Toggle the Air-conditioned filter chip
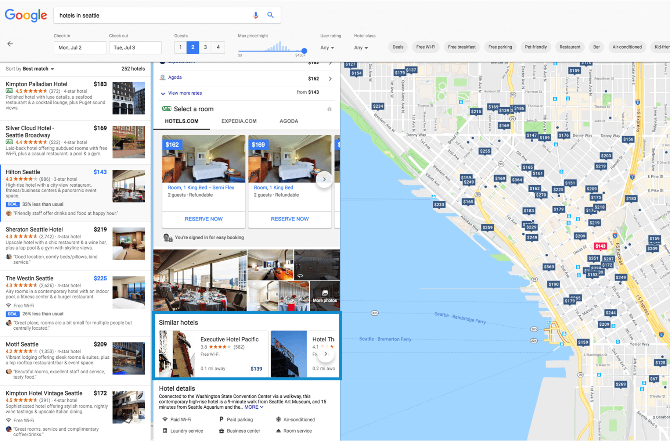Screen dimensions: 670x441 click(x=627, y=47)
